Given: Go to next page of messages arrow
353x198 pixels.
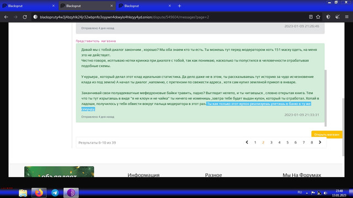Looking at the screenshot, I should tap(320, 142).
